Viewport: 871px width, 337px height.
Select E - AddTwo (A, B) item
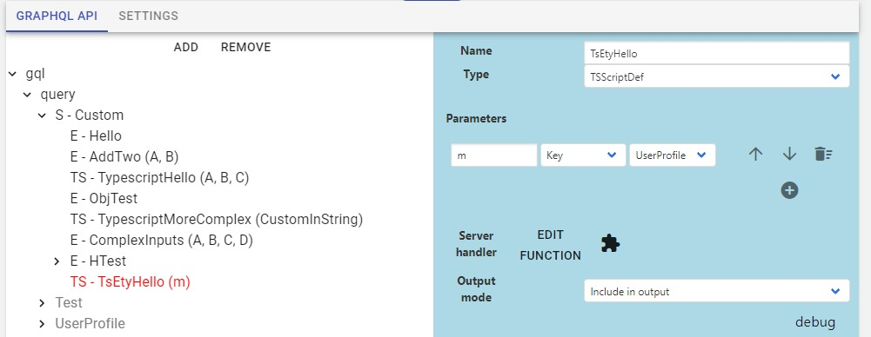coord(124,157)
